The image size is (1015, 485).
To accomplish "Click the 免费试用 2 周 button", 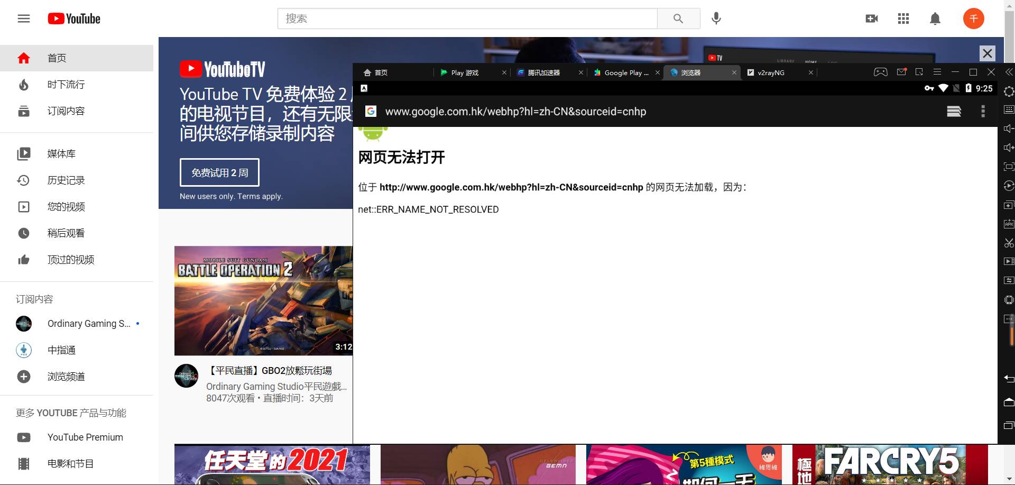I will coord(219,172).
